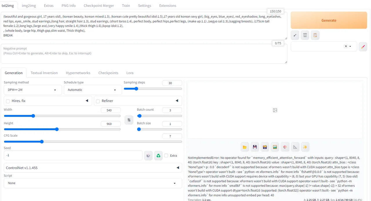Screen dimensions: 371x201
Task: Adjust the CFG Scale slider
Action: pyautogui.click(x=93, y=142)
